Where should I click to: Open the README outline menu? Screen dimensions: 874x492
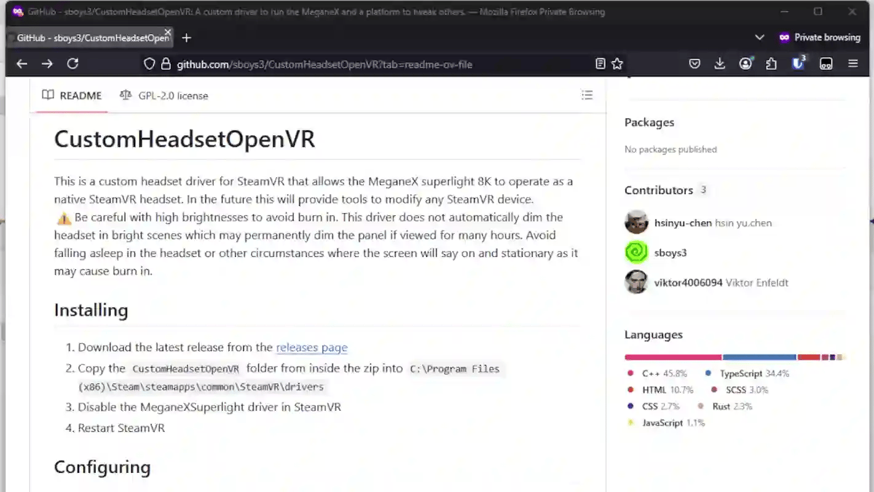(x=587, y=95)
